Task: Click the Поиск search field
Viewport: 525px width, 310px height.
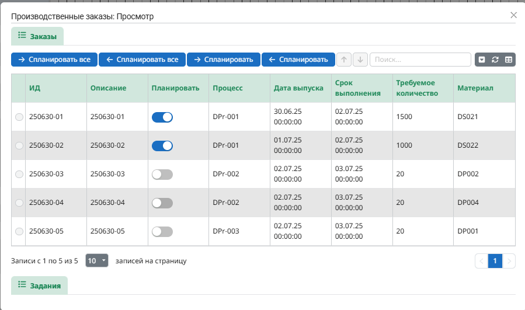Action: pyautogui.click(x=420, y=60)
